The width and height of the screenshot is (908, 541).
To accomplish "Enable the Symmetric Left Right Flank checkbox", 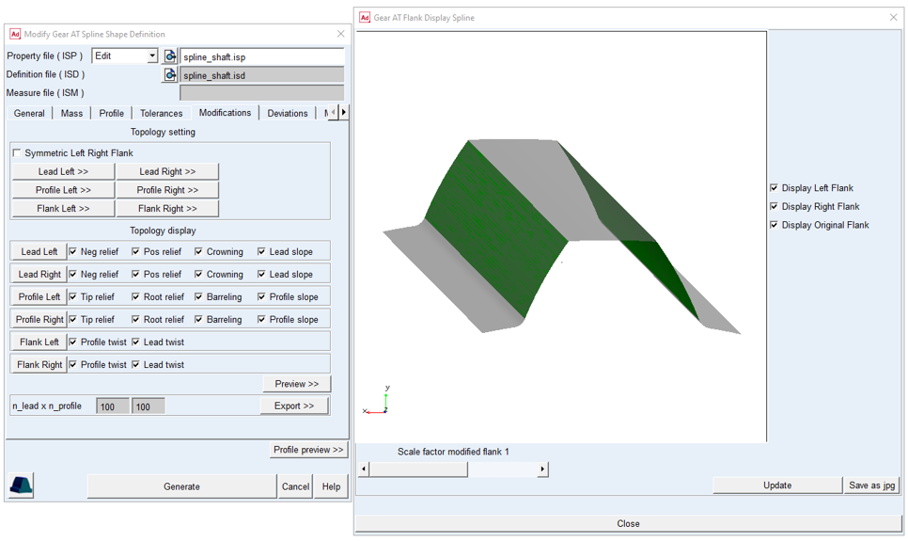I will [x=17, y=152].
